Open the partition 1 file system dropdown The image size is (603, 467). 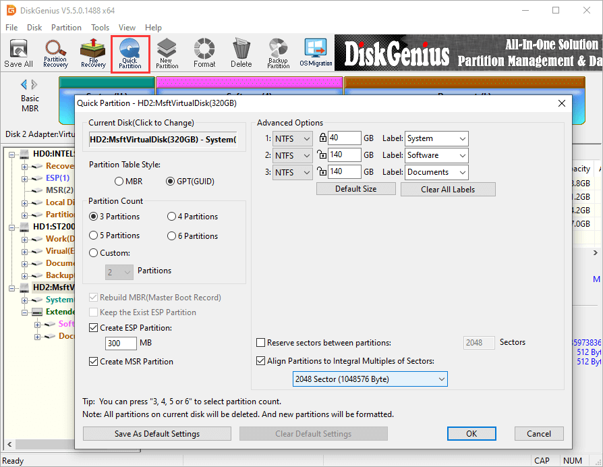293,138
